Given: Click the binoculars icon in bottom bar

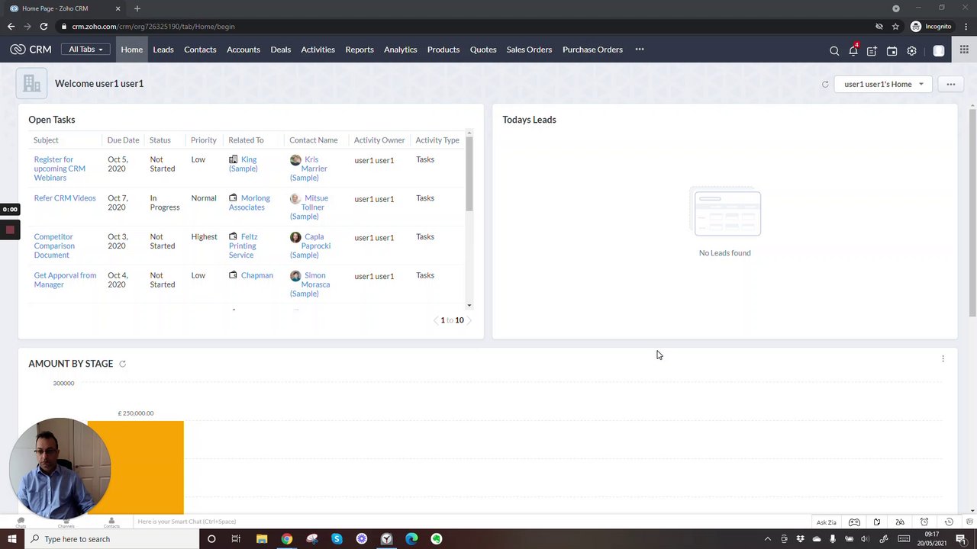Looking at the screenshot, I should [x=900, y=522].
